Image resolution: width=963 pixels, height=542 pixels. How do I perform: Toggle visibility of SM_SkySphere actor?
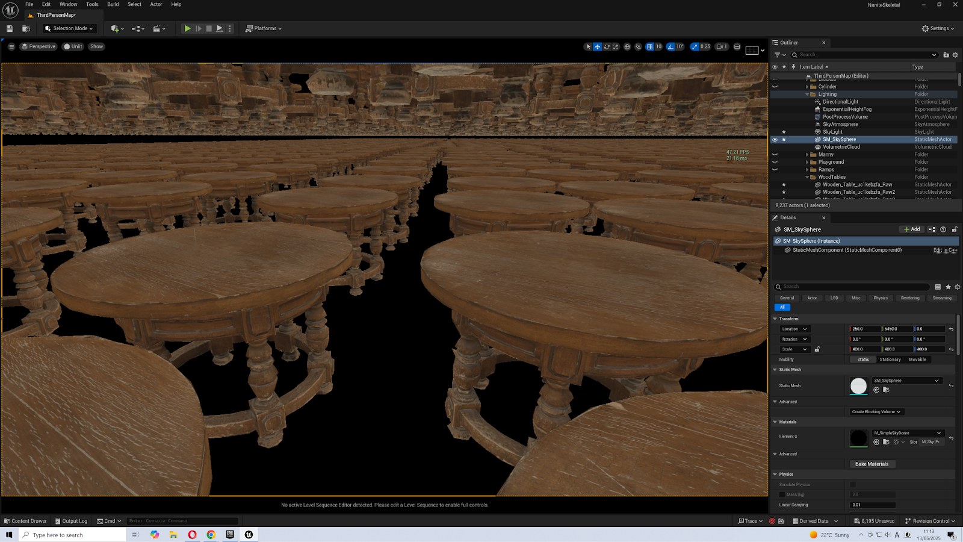[775, 140]
